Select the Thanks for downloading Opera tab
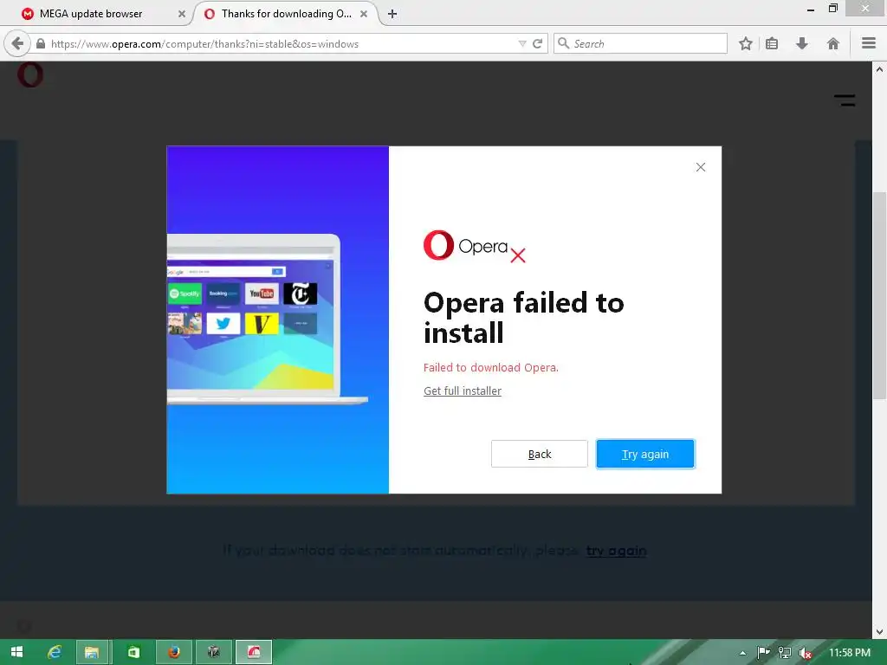This screenshot has height=665, width=887. (286, 14)
